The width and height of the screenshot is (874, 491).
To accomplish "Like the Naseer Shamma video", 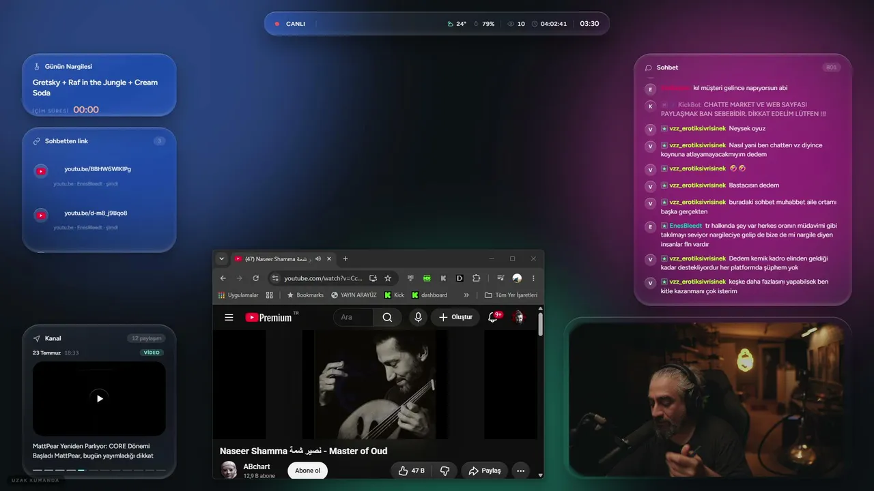I will (411, 471).
